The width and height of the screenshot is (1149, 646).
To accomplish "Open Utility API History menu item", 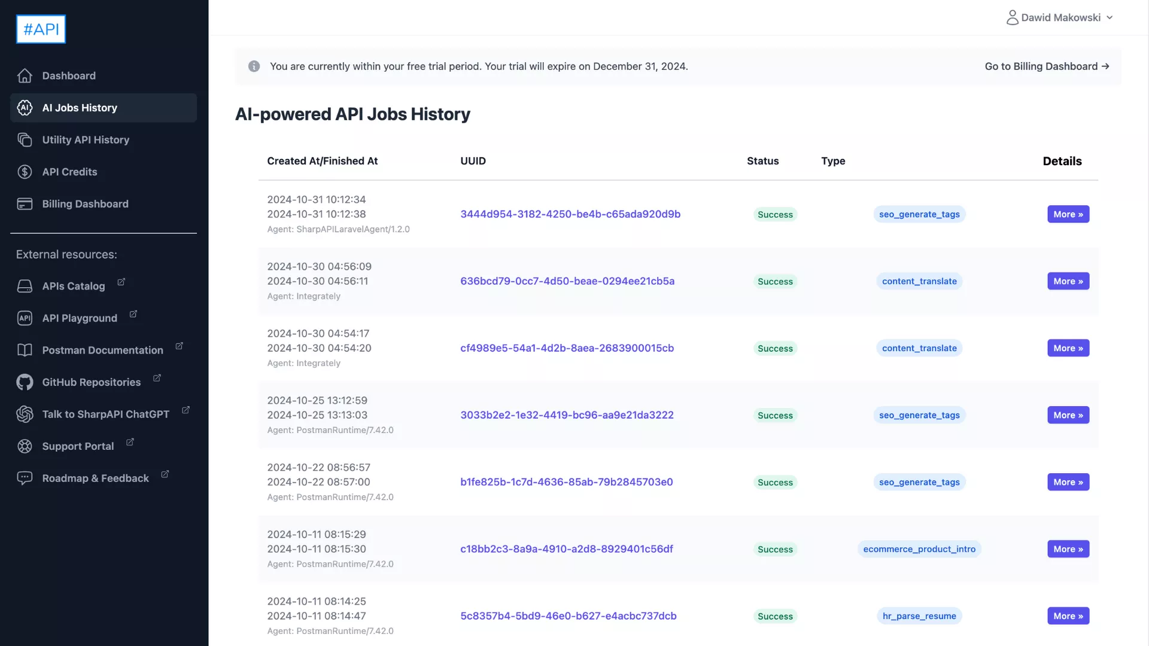I will [x=86, y=140].
